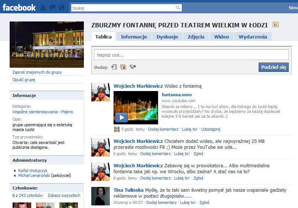Click Dodaj komentarz on the prowokatora post
This screenshot has width=298, height=208.
(155, 178)
